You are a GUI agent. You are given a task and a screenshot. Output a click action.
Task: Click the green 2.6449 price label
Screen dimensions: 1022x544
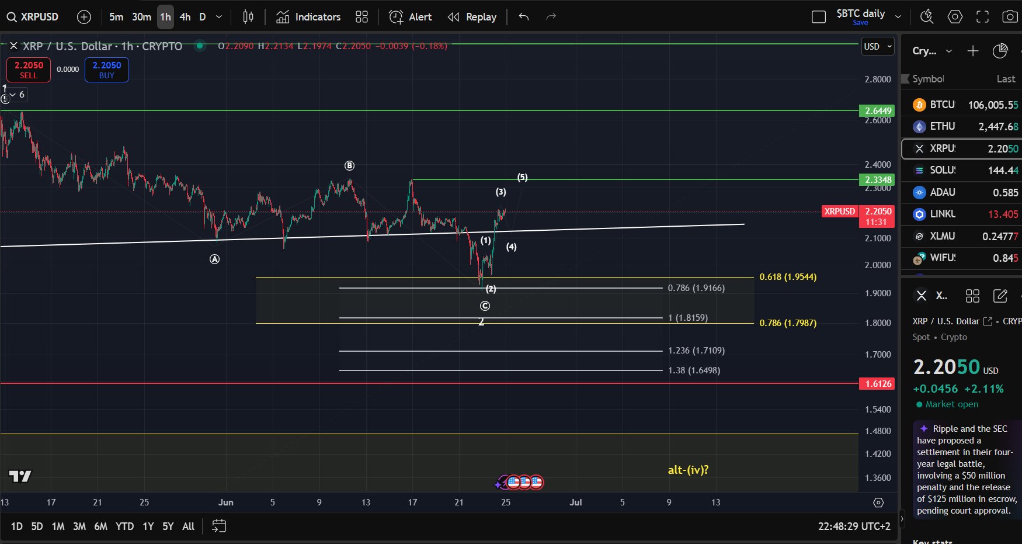(877, 110)
